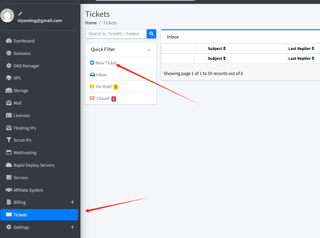
Task: Click 'Showing page 1 of 1' records text
Action: [x=203, y=74]
